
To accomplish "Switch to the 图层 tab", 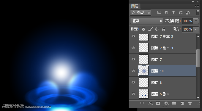I will tap(135, 6).
